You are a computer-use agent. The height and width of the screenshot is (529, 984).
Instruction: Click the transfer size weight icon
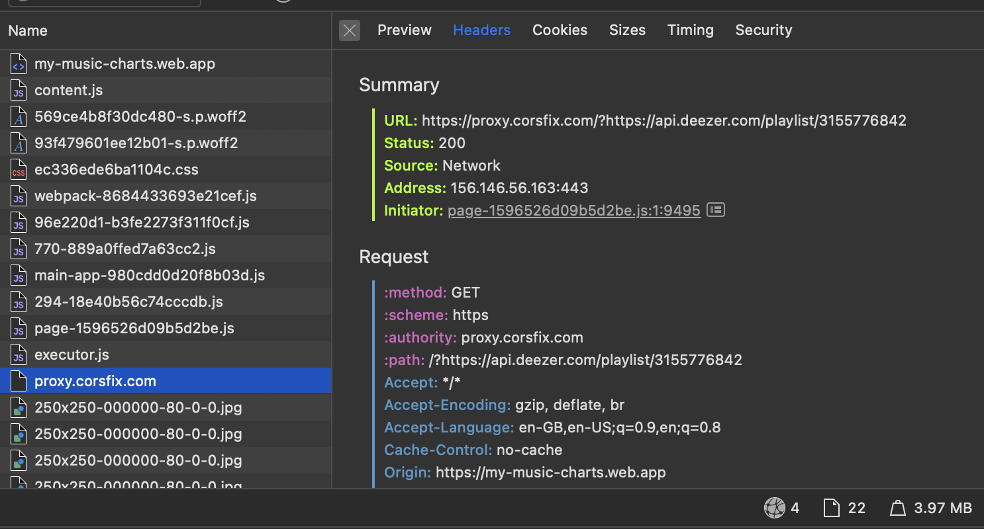click(x=898, y=508)
